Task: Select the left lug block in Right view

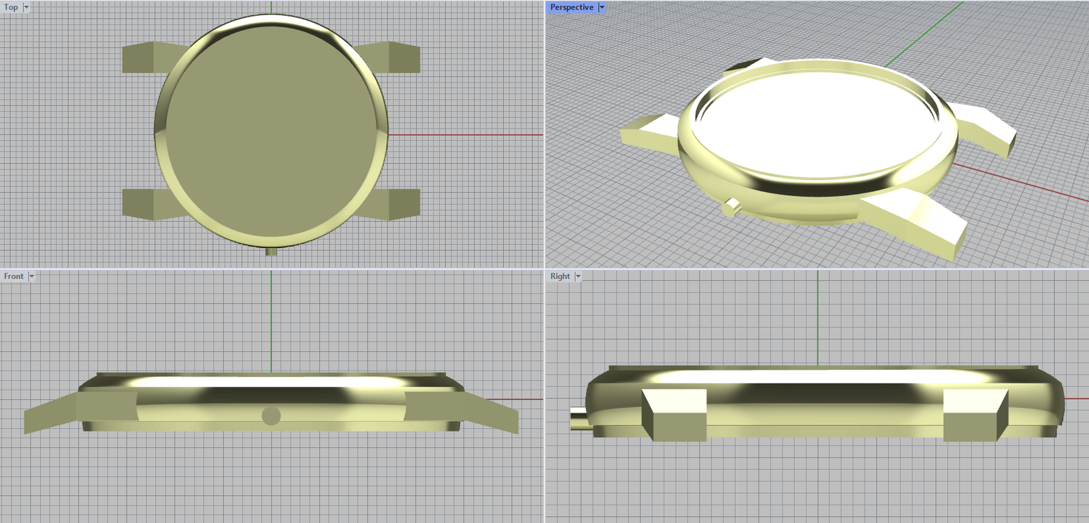Action: [674, 415]
